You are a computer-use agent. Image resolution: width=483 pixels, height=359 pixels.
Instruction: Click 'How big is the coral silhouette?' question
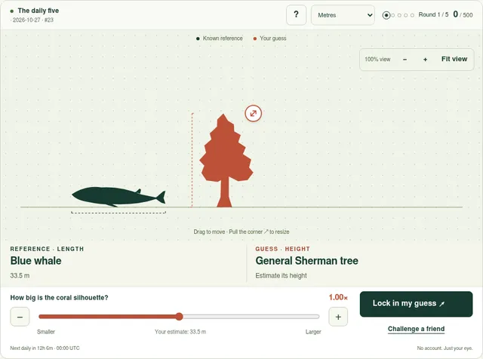pos(59,298)
